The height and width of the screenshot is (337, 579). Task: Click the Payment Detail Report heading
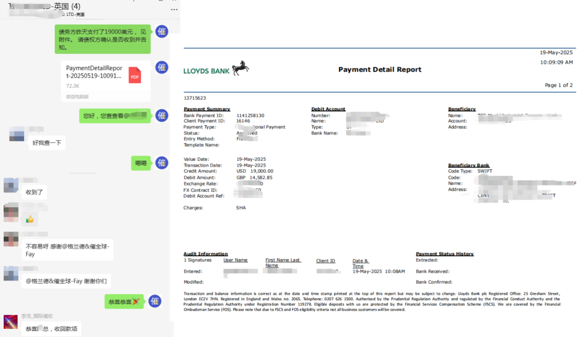coord(380,69)
